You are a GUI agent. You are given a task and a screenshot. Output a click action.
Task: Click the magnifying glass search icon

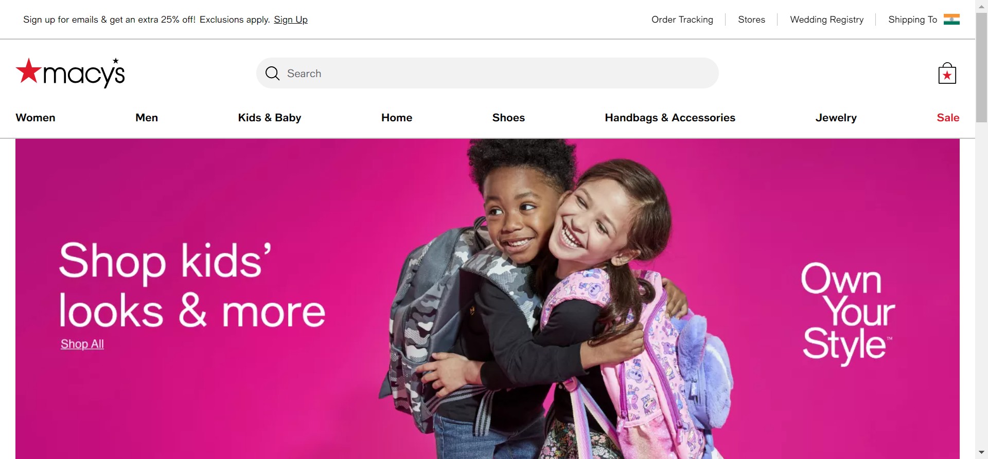272,74
